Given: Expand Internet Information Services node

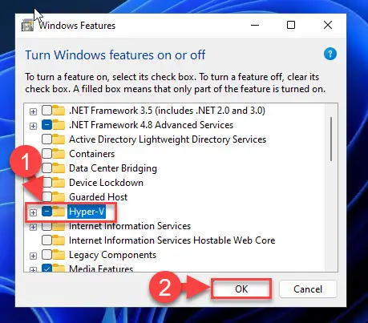Looking at the screenshot, I should (33, 228).
